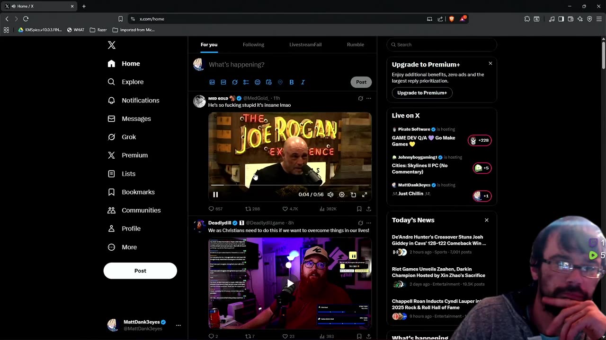
Task: Open Profile in the sidebar
Action: click(x=124, y=229)
